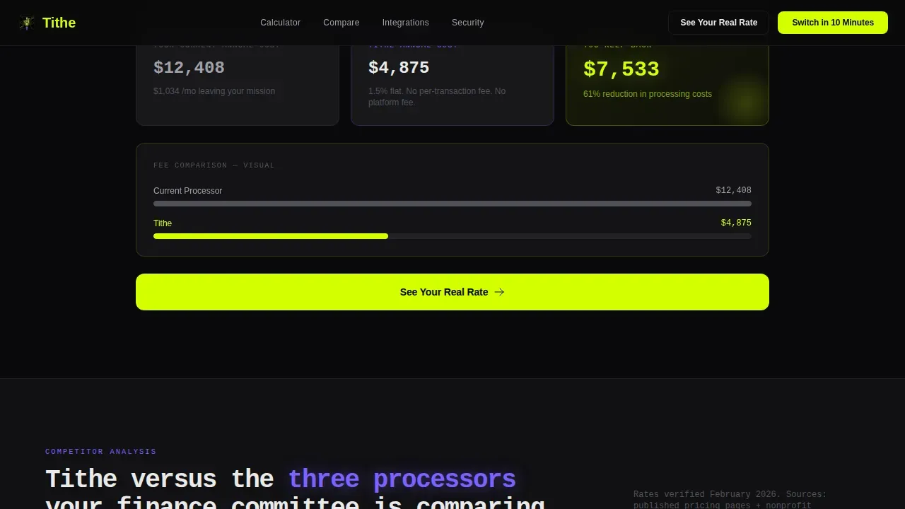Click $12,408 value beside Current Processor bar
This screenshot has width=905, height=509.
733,191
